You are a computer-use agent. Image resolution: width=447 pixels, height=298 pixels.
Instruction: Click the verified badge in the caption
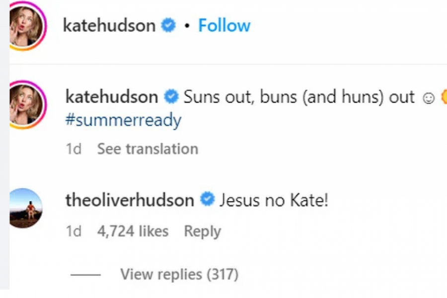click(171, 97)
